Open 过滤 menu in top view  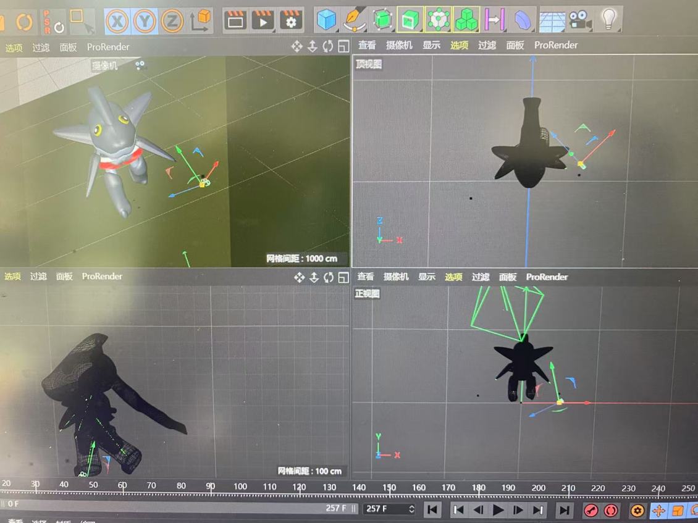(x=487, y=45)
